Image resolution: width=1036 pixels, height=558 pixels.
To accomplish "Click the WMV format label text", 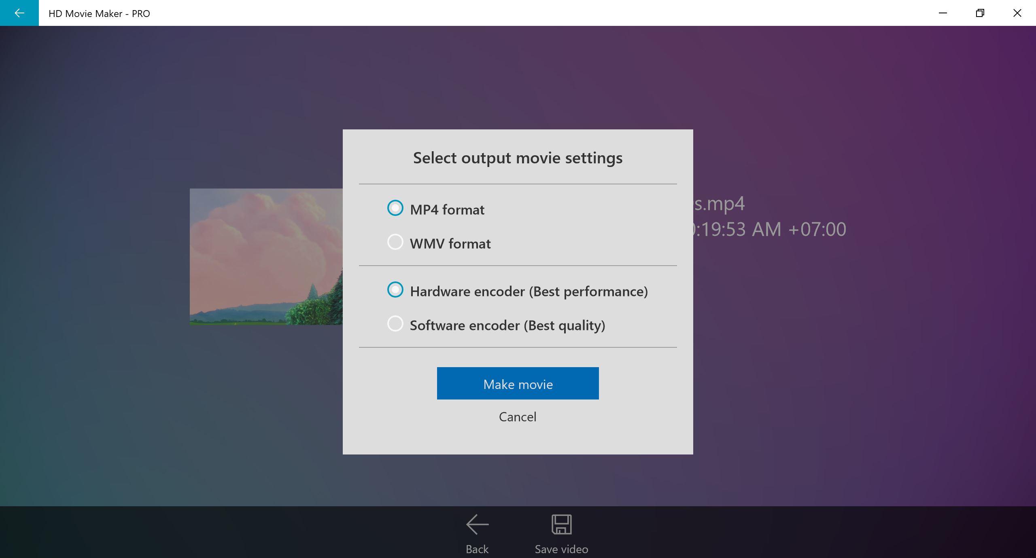I will 450,243.
